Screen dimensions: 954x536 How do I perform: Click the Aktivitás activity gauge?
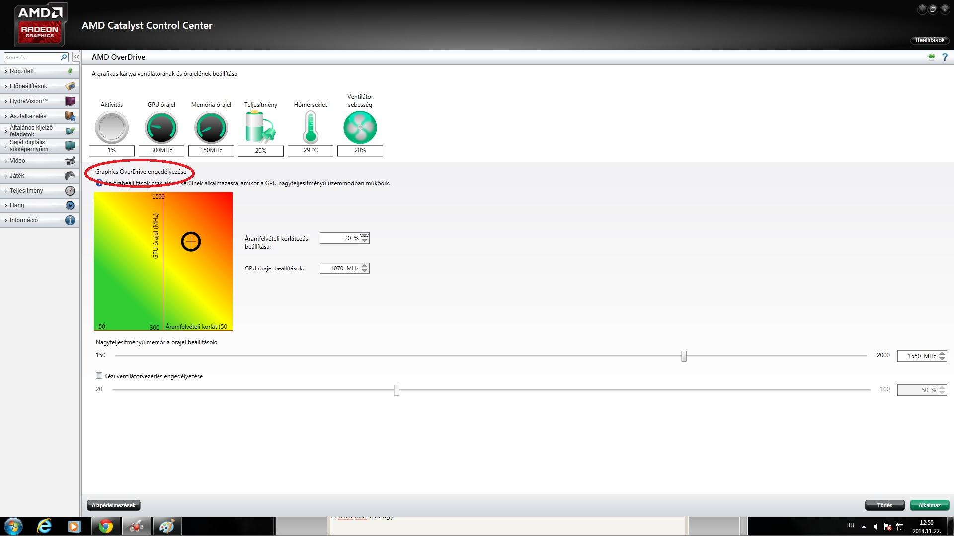click(112, 128)
